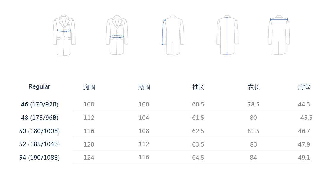329x192 pixels.
Task: Select the sleeve length coat illustration
Action: 173,35
